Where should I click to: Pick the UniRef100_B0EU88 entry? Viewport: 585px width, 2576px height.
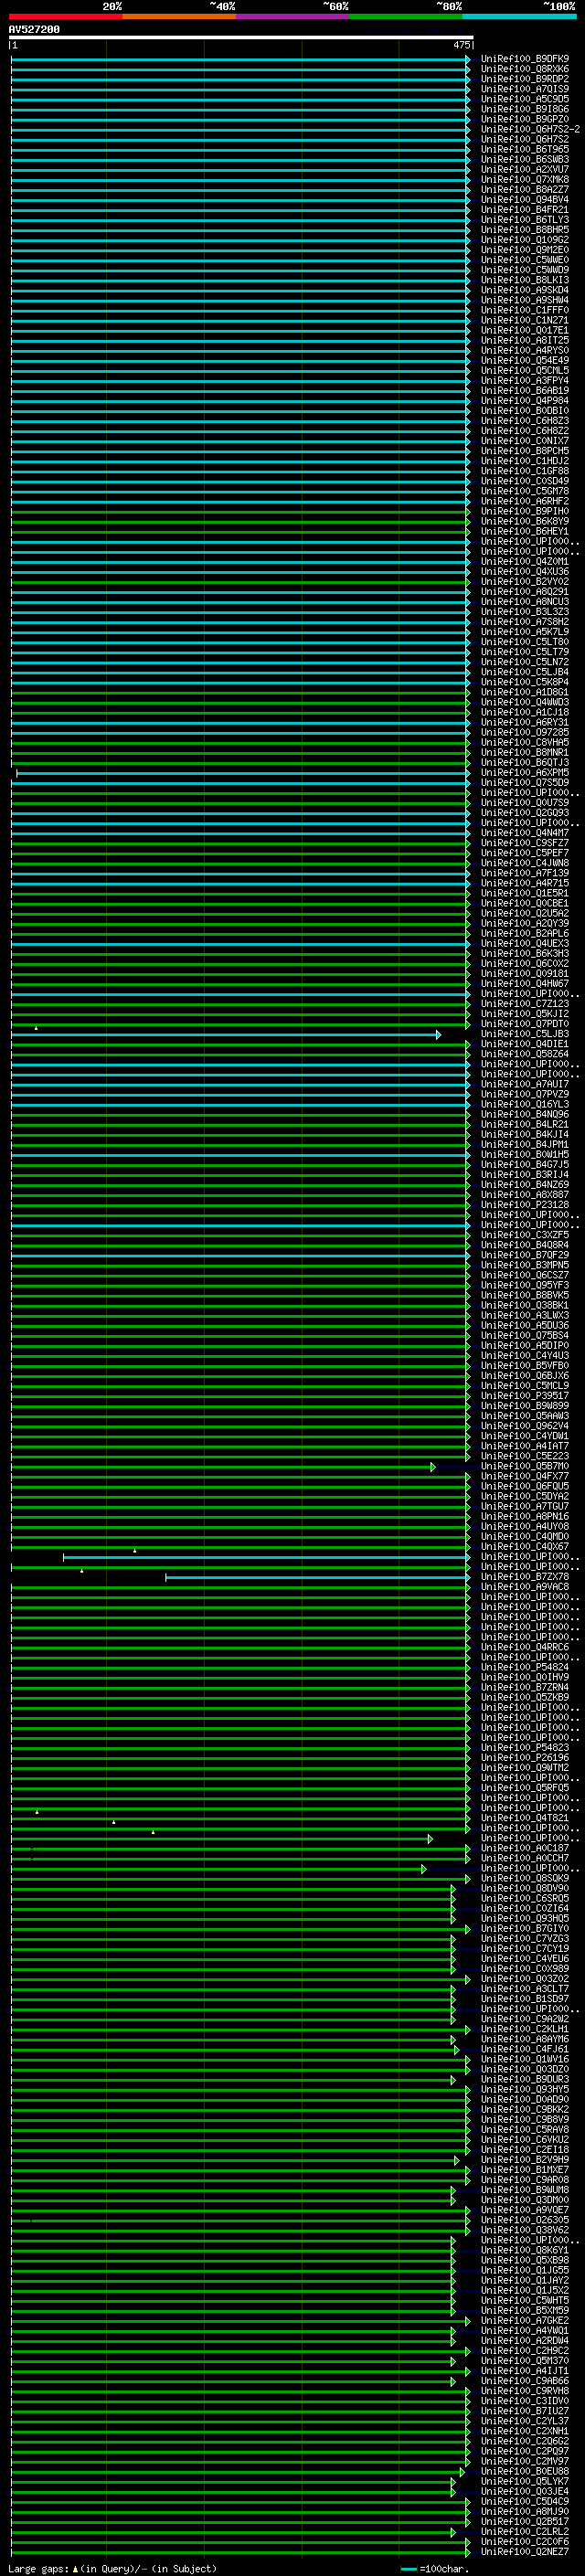pos(525,2471)
